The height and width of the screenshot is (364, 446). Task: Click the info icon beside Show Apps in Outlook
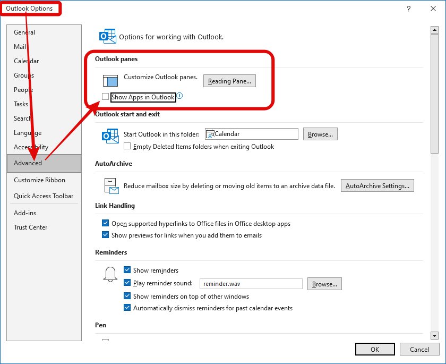click(x=180, y=96)
